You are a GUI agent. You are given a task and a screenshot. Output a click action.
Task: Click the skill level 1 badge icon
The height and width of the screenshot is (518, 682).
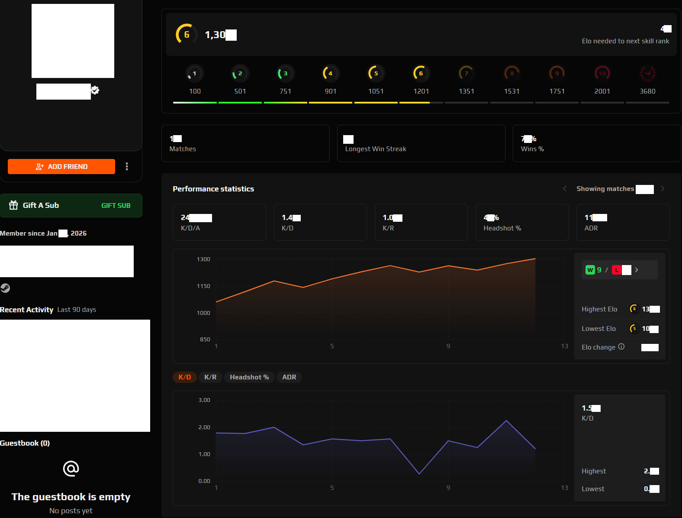tap(194, 73)
